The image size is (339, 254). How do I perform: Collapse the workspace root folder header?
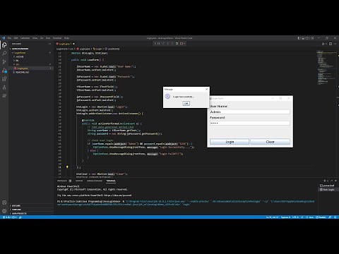tap(31, 49)
